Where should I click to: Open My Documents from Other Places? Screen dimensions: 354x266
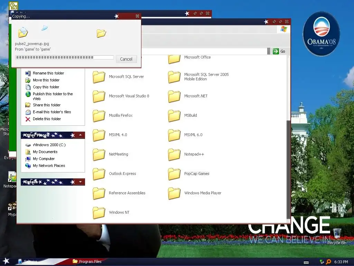click(45, 152)
